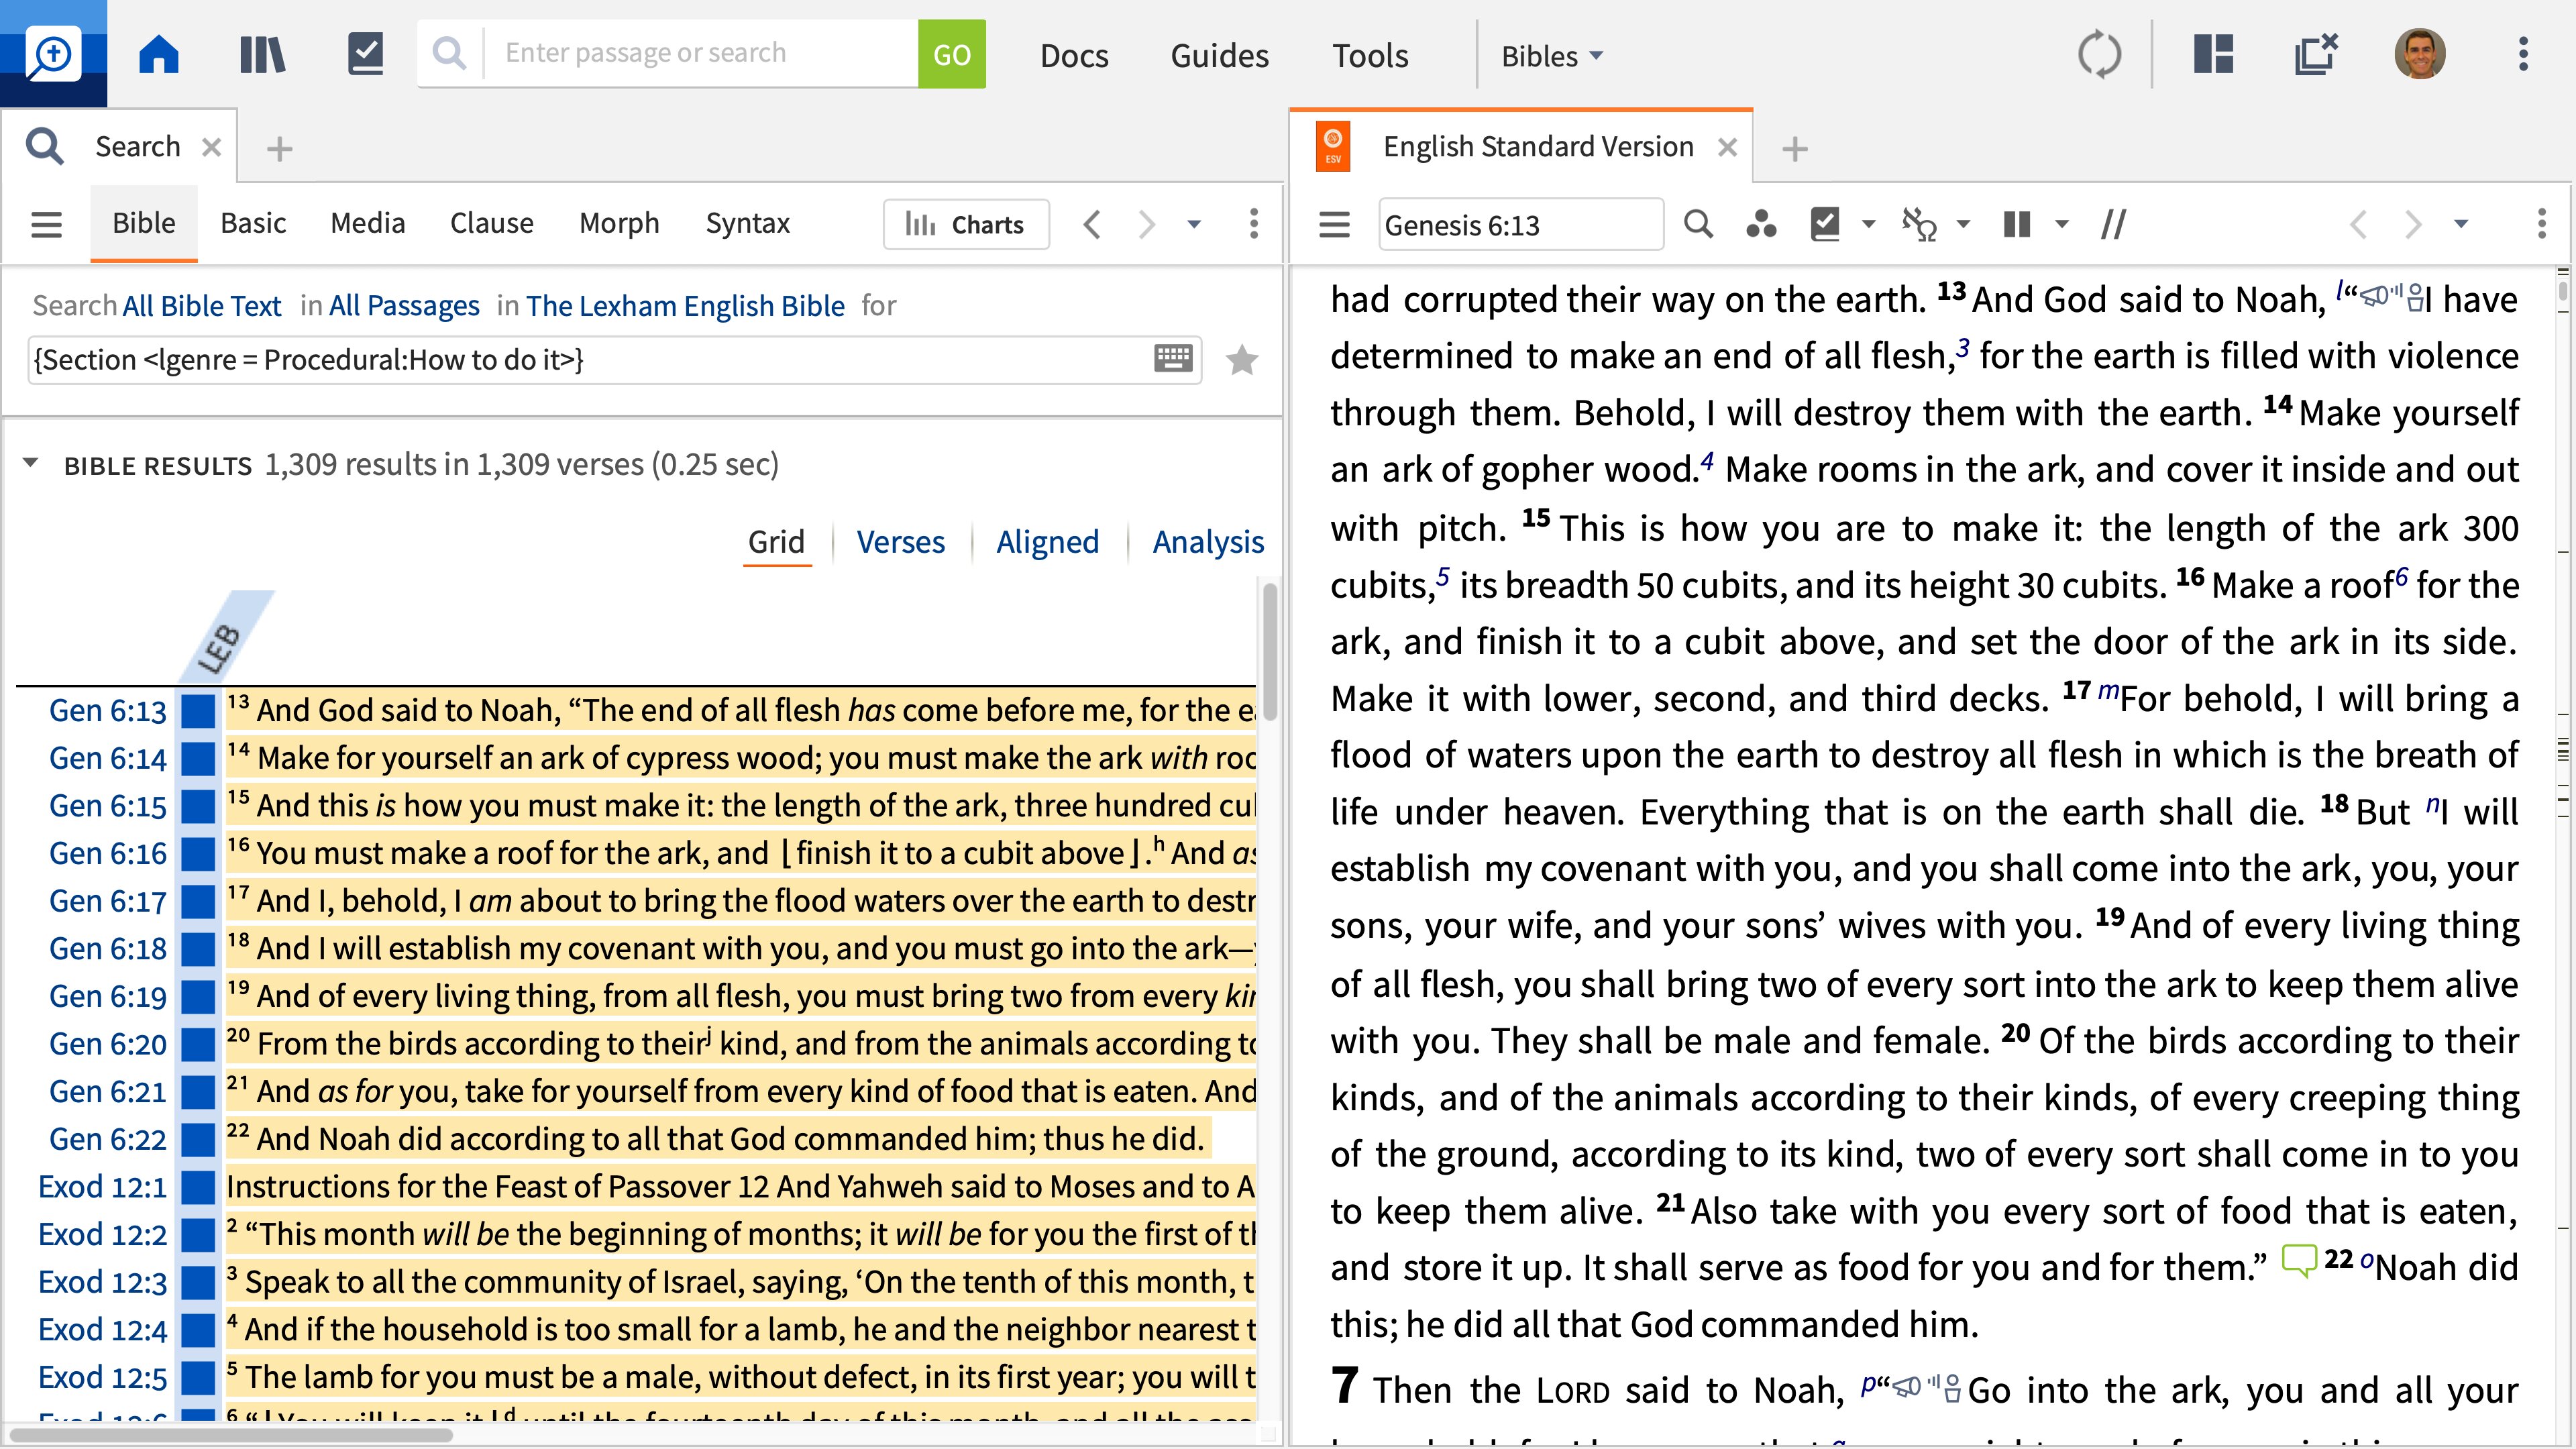2576x1449 pixels.
Task: Click the interlinear link set icon
Action: [x=1919, y=224]
